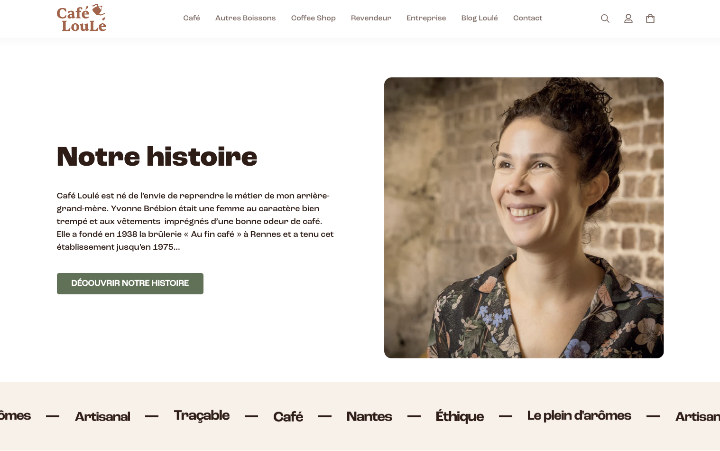The width and height of the screenshot is (720, 451).
Task: Open the Contact page link
Action: pyautogui.click(x=527, y=18)
